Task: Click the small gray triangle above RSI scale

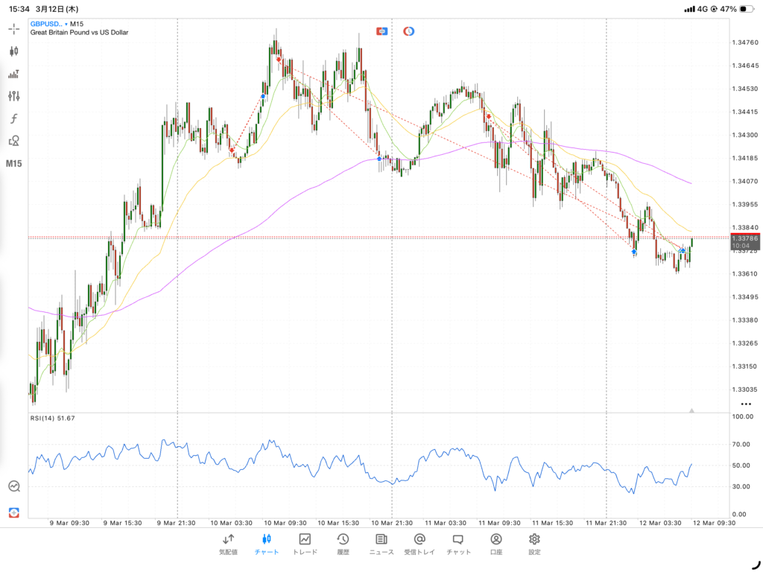Action: 692,410
